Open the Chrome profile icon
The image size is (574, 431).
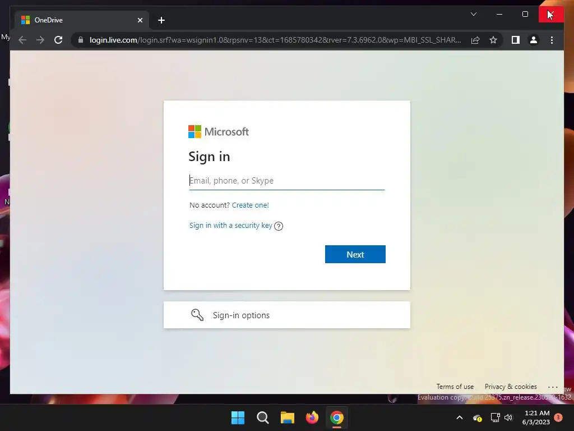[x=534, y=40]
